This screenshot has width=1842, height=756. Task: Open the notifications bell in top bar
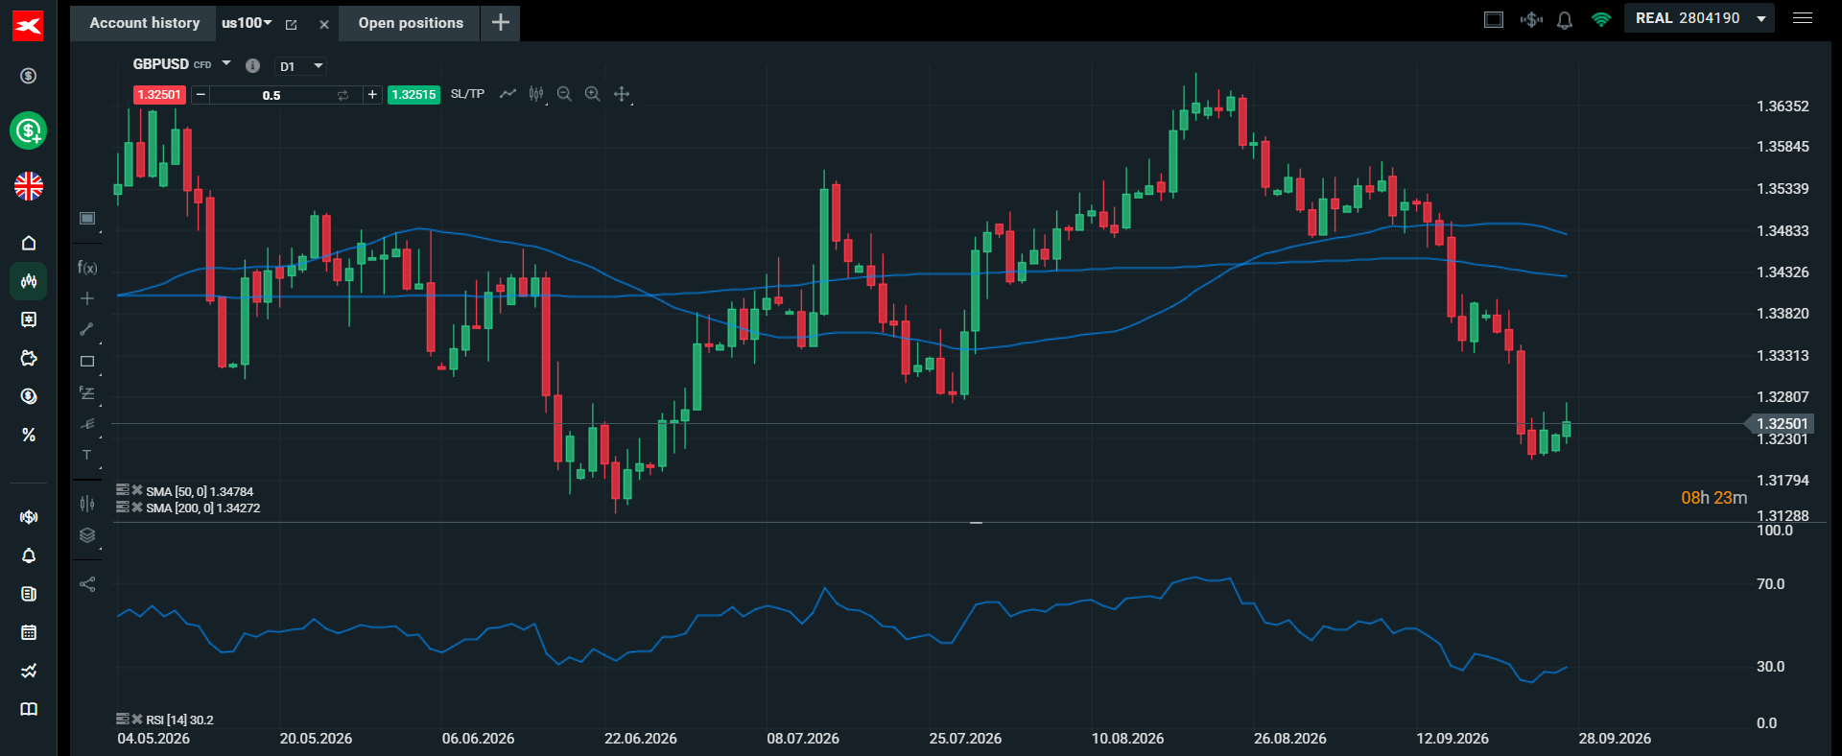pos(1565,19)
